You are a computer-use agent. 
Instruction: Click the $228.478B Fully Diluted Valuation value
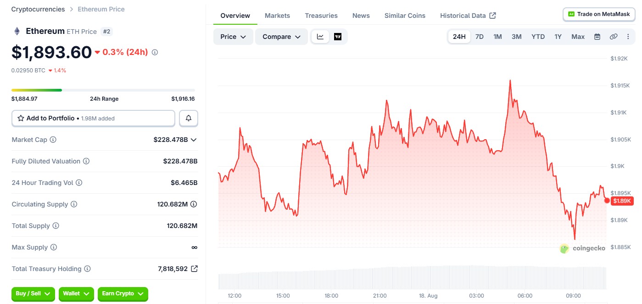click(x=180, y=161)
